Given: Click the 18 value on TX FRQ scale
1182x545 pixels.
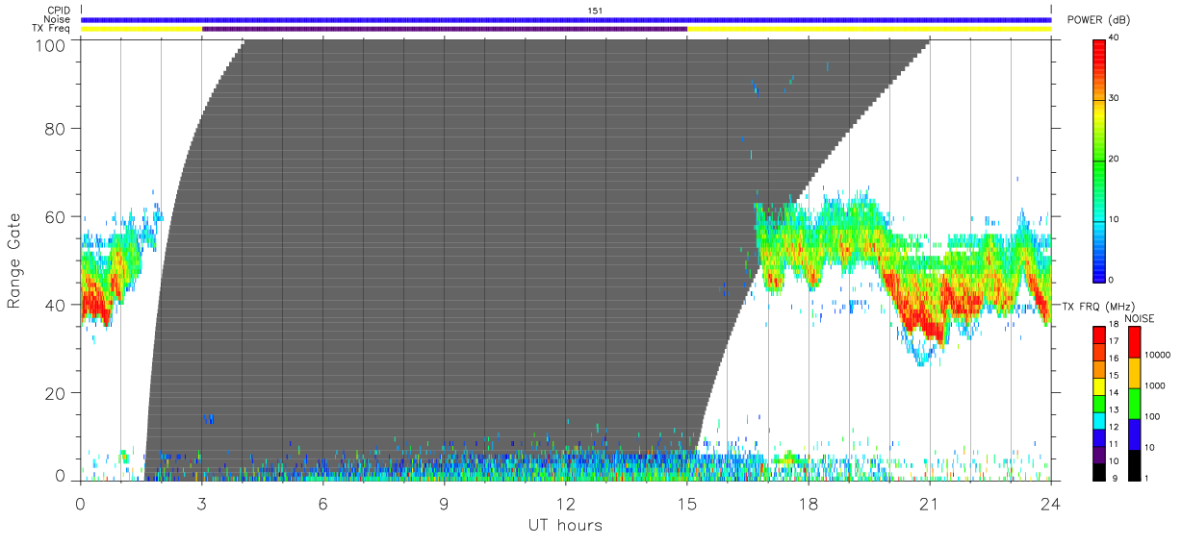Looking at the screenshot, I should [1112, 325].
